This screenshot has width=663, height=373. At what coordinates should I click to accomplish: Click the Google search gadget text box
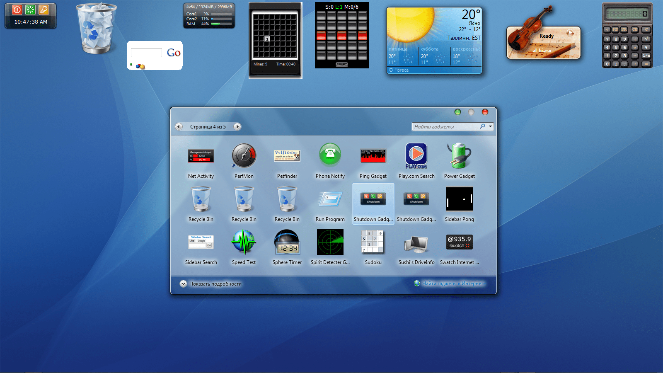coord(146,53)
